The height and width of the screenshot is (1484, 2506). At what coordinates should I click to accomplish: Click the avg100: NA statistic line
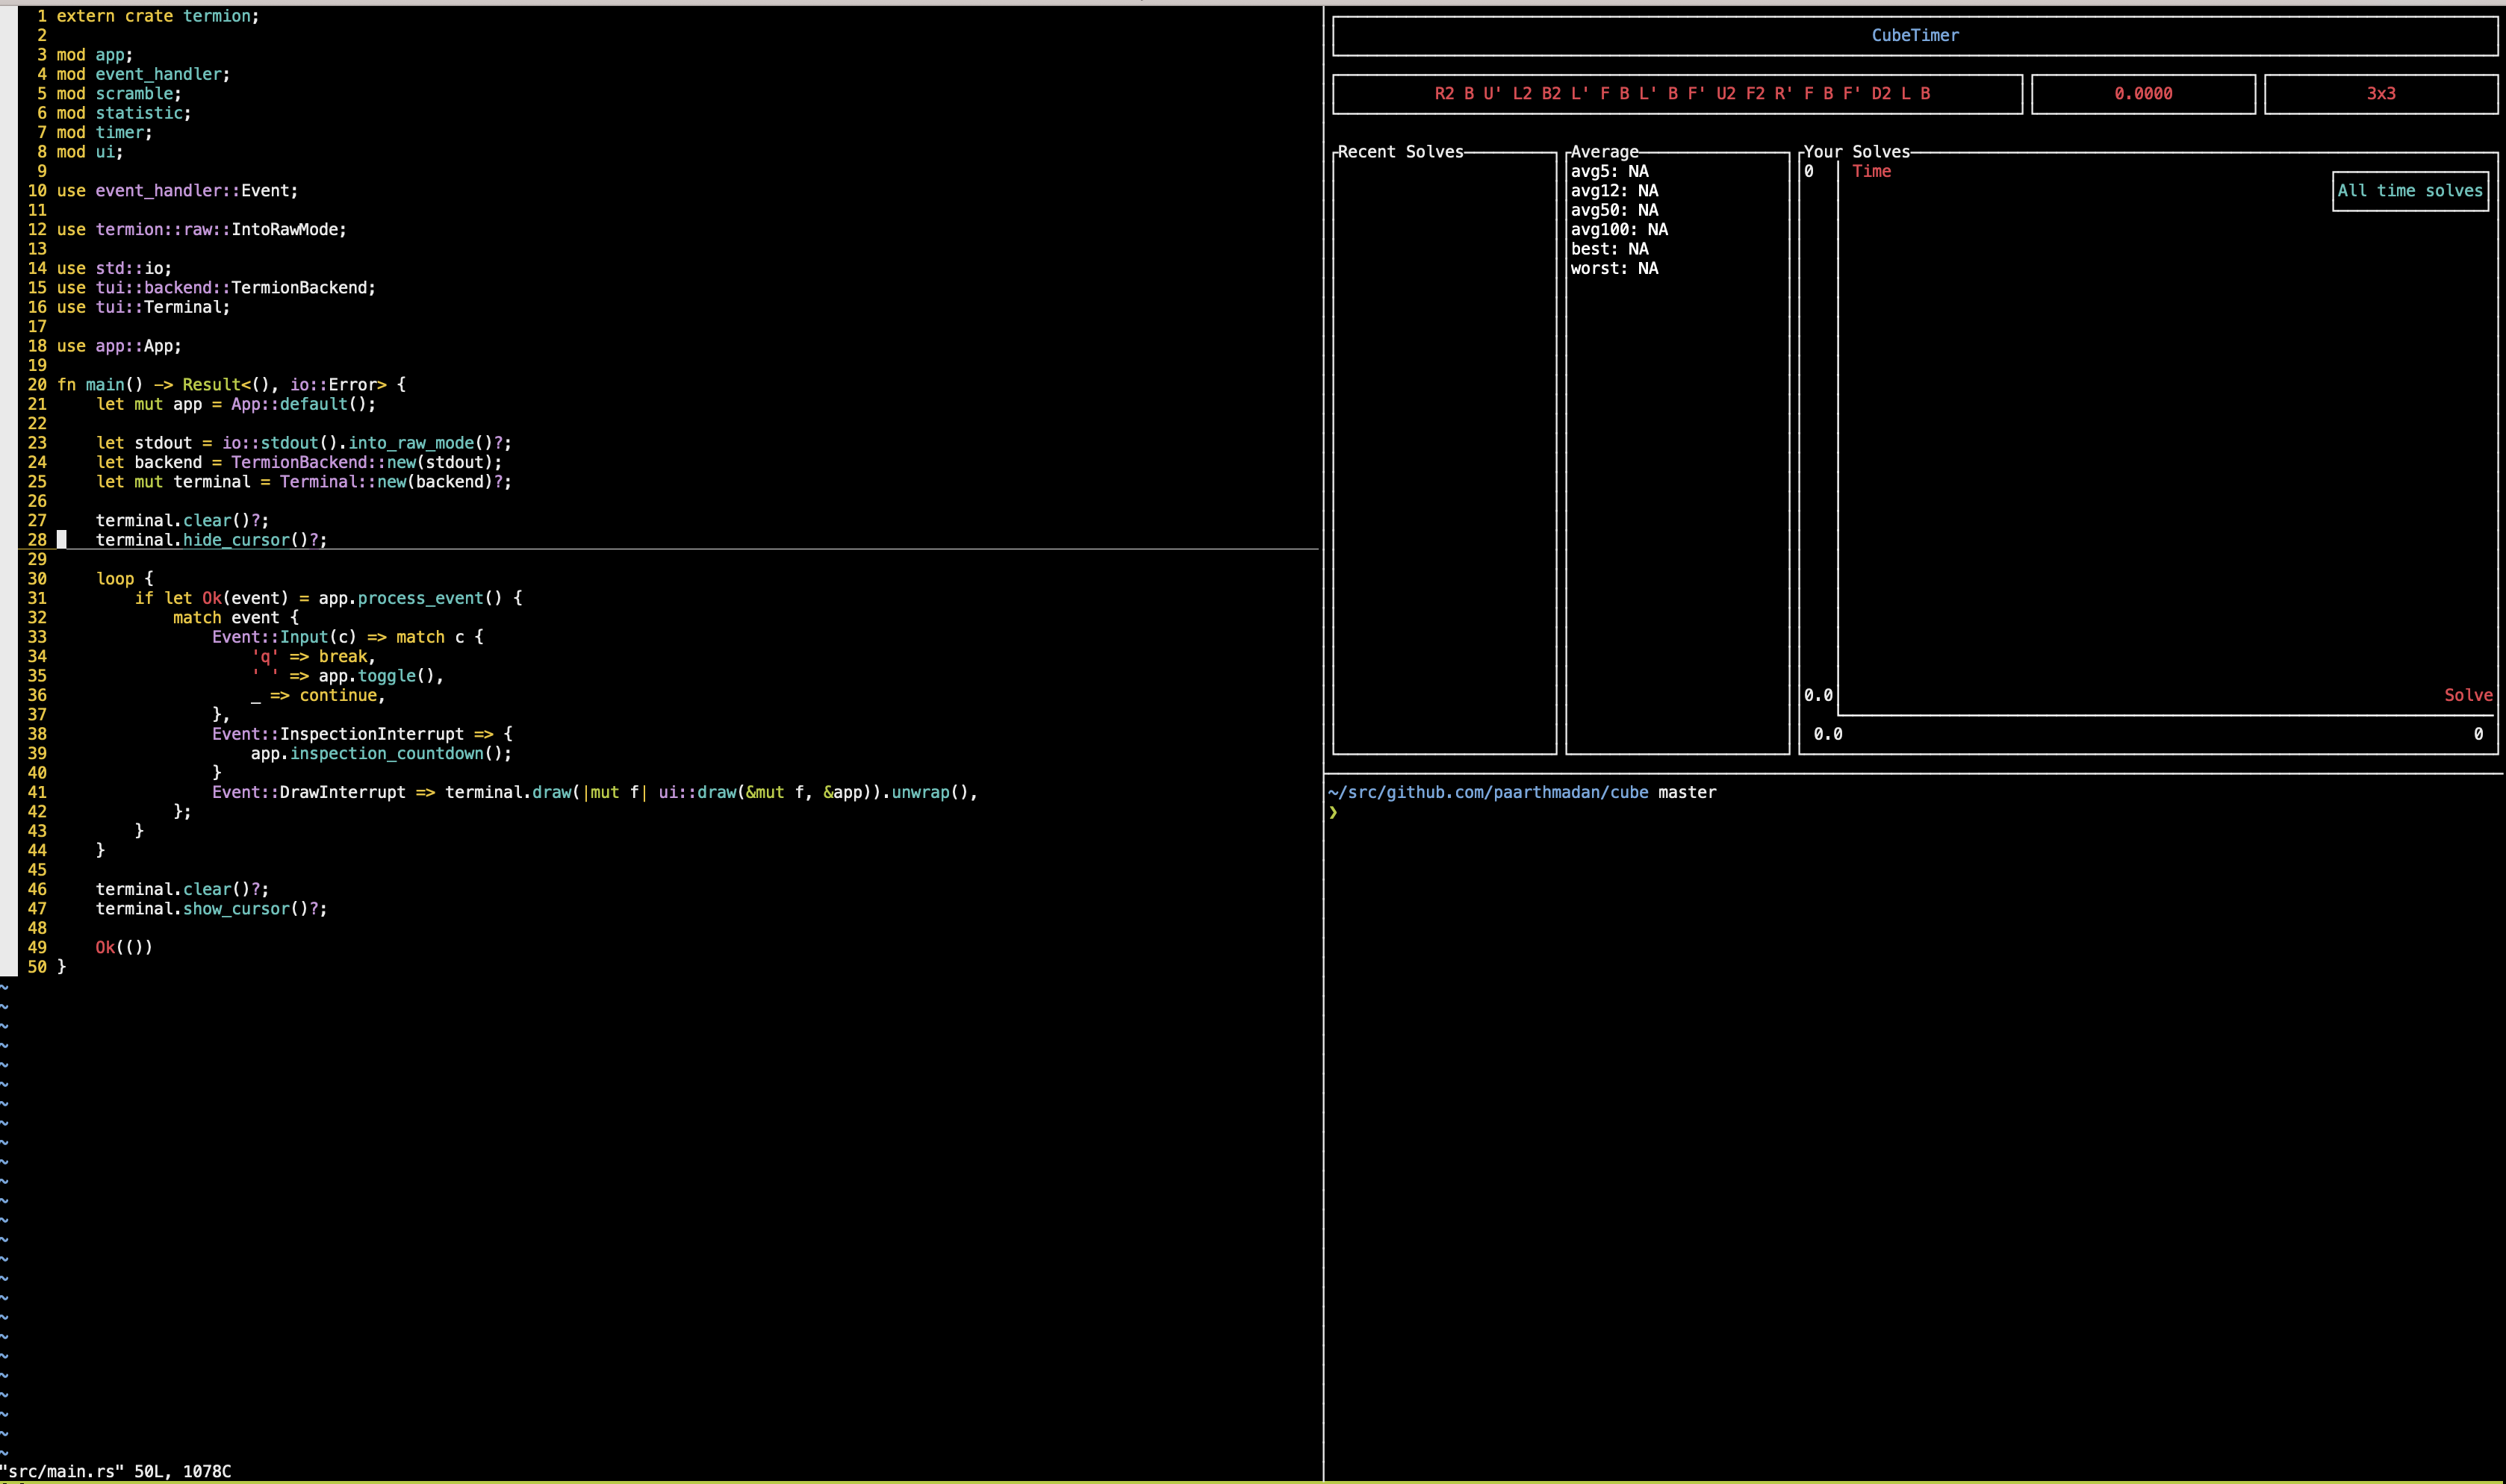pyautogui.click(x=1618, y=230)
